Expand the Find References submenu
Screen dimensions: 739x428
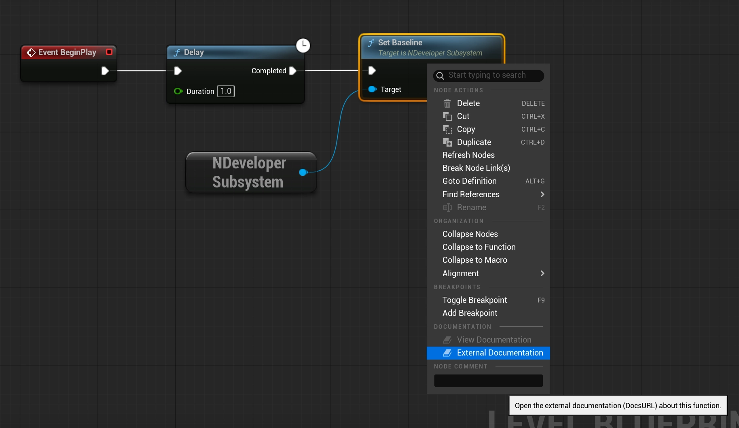pos(542,194)
